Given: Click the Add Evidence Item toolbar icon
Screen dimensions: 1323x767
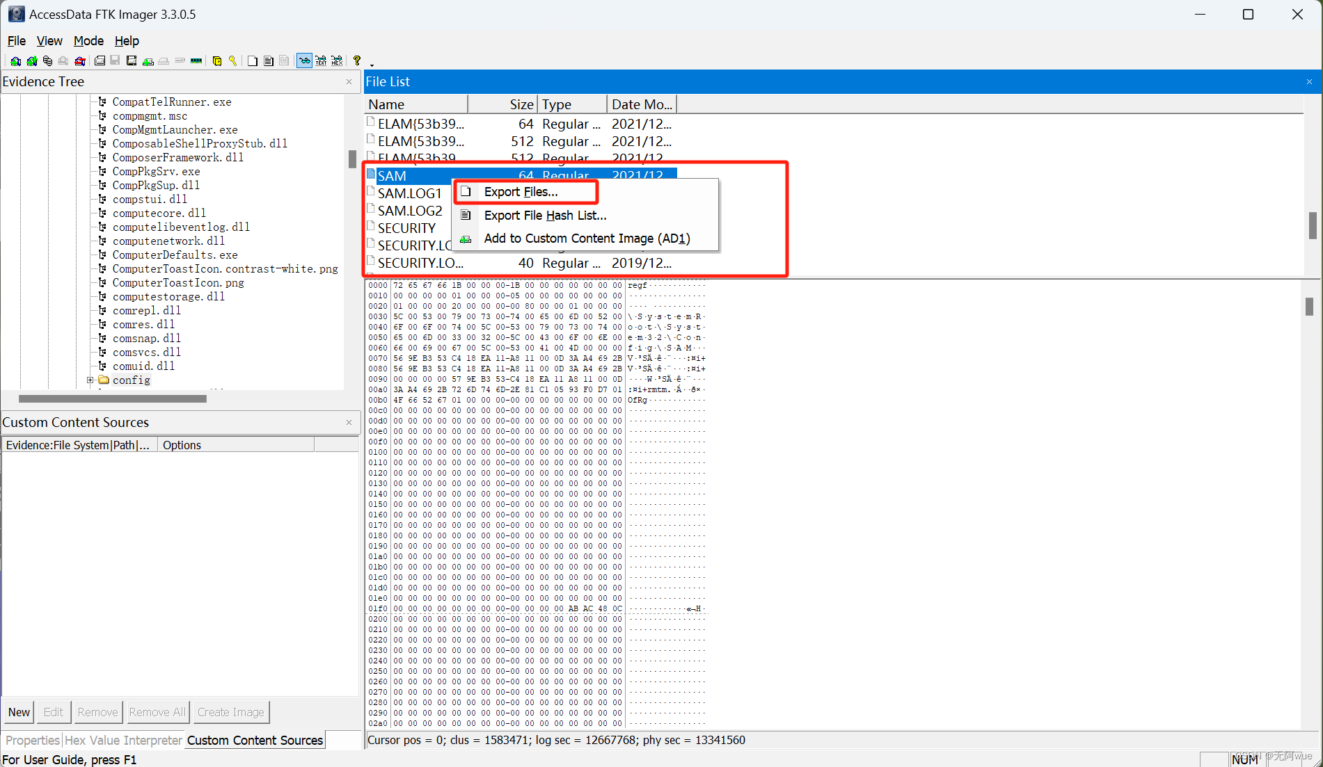Looking at the screenshot, I should click(x=15, y=61).
